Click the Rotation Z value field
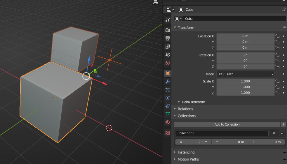 [246, 66]
